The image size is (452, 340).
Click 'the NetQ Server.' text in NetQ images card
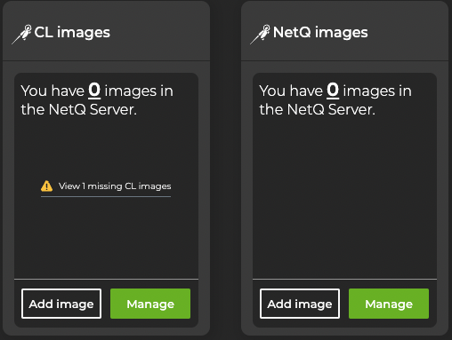coord(318,109)
